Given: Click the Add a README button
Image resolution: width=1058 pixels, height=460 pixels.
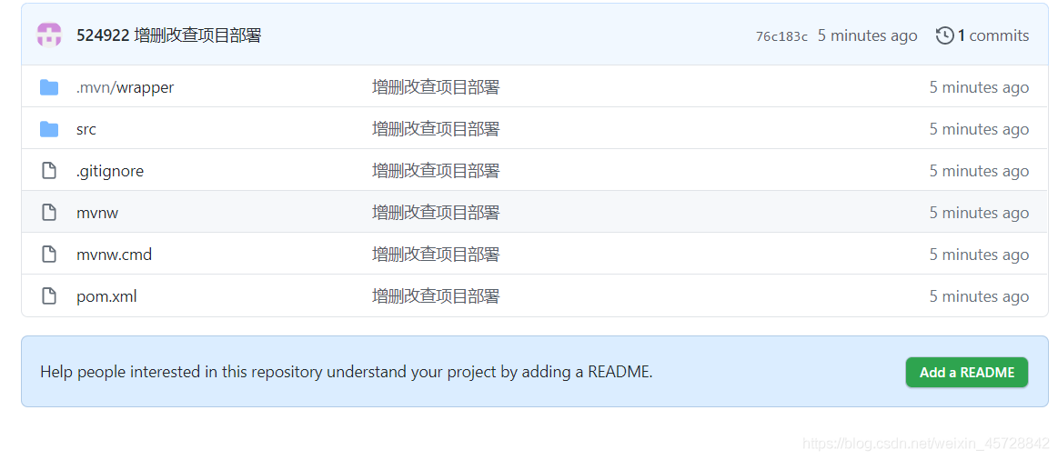Looking at the screenshot, I should click(x=967, y=373).
